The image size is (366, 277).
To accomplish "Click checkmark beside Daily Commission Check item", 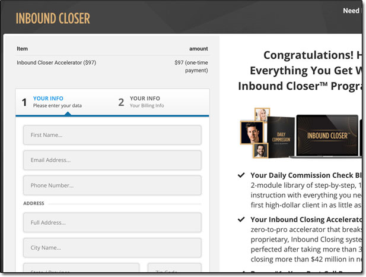I will point(241,175).
